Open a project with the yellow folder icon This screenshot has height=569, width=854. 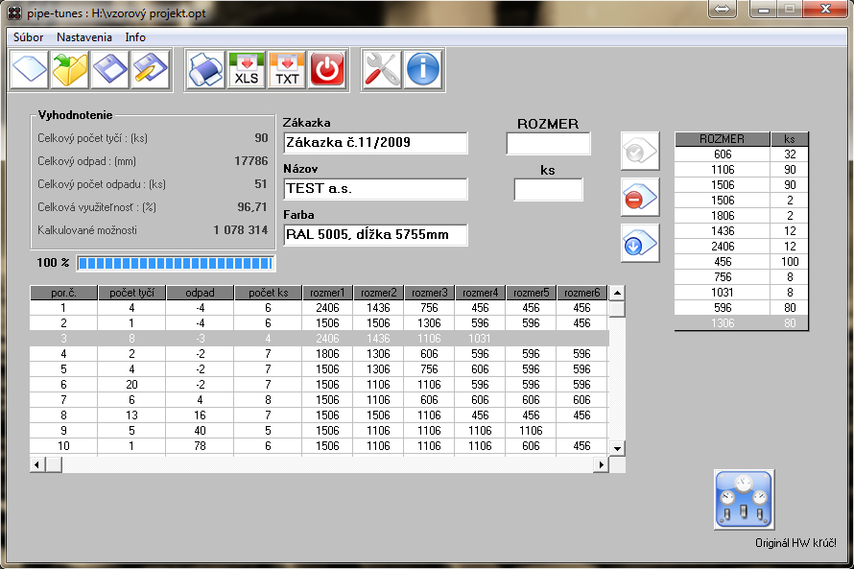click(70, 70)
